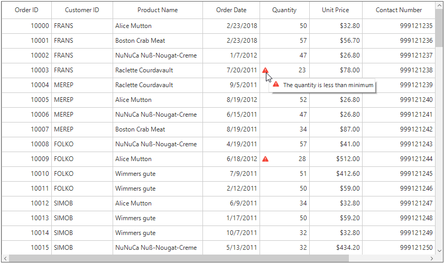Select quantity 34 in order 10007 row
Image resolution: width=444 pixels, height=263 pixels.
(284, 129)
